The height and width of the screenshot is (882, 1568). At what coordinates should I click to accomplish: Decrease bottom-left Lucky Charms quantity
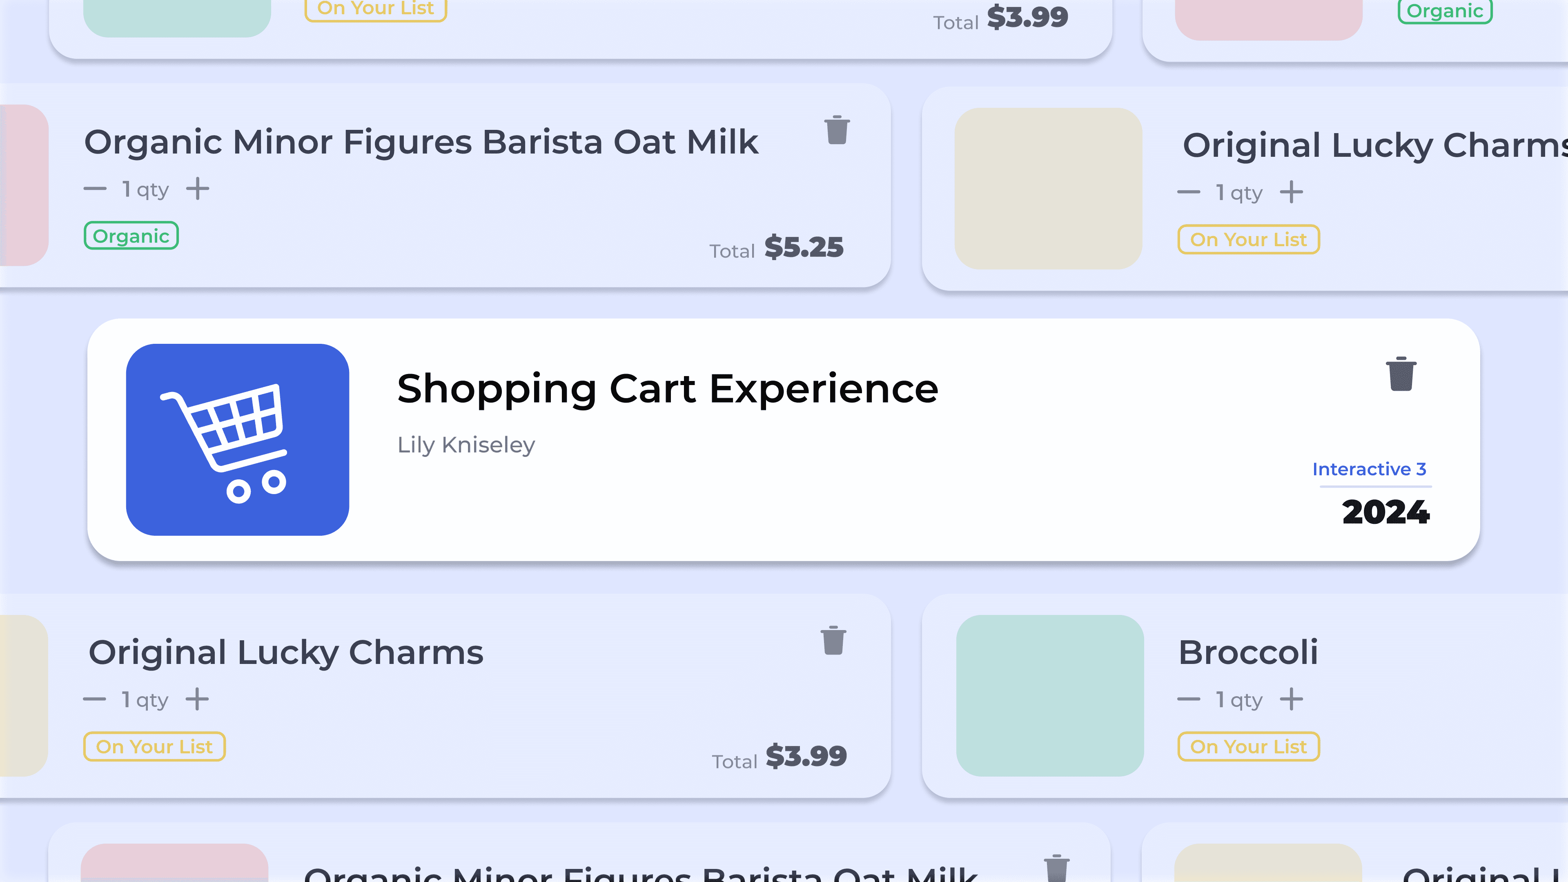[x=94, y=699]
